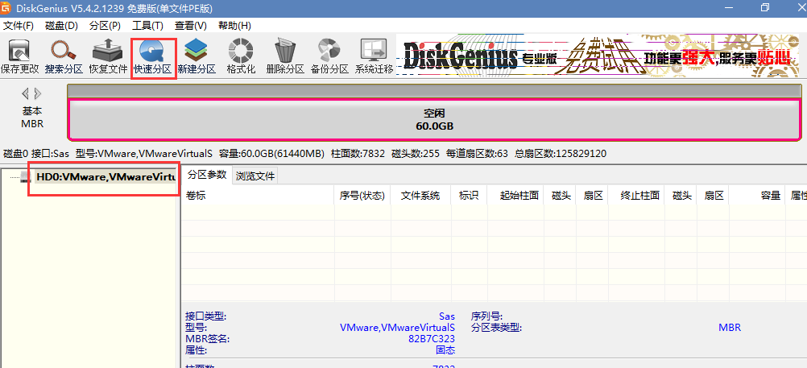
Task: Click the DiskGenius professional edition banner
Action: [x=598, y=55]
